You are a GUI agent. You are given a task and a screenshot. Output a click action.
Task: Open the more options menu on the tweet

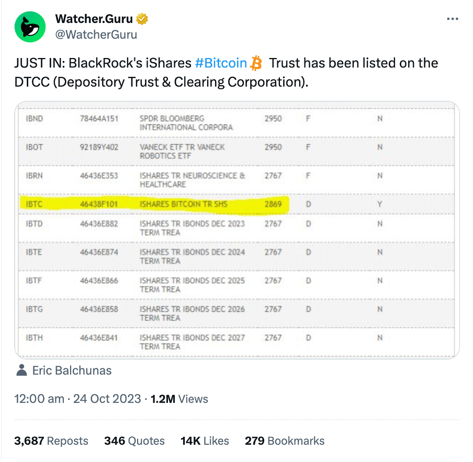pyautogui.click(x=452, y=18)
